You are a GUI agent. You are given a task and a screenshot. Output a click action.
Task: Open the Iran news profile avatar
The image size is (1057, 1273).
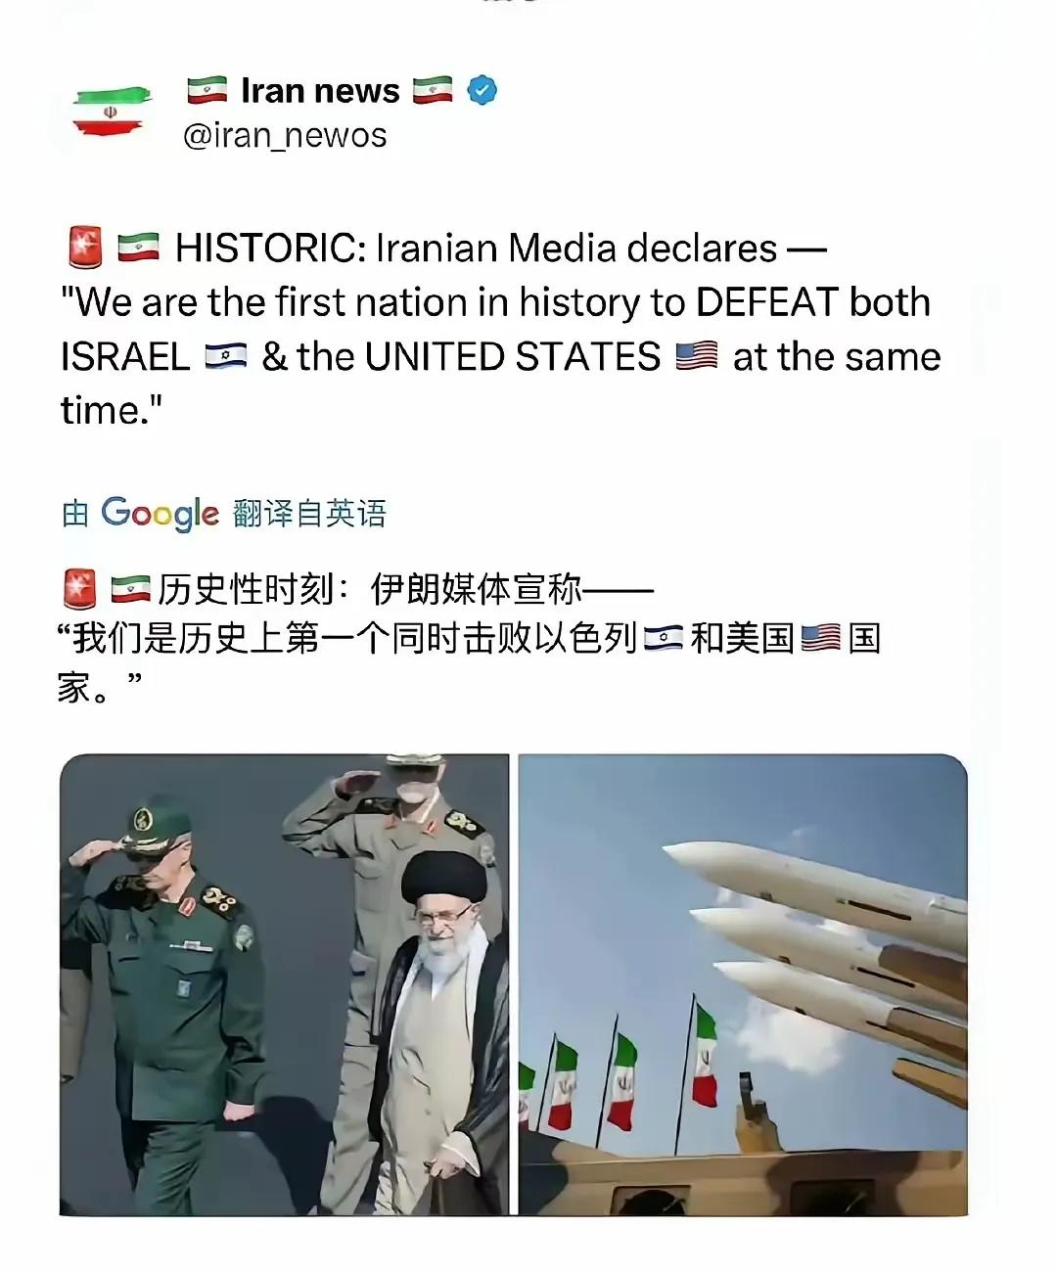point(110,111)
